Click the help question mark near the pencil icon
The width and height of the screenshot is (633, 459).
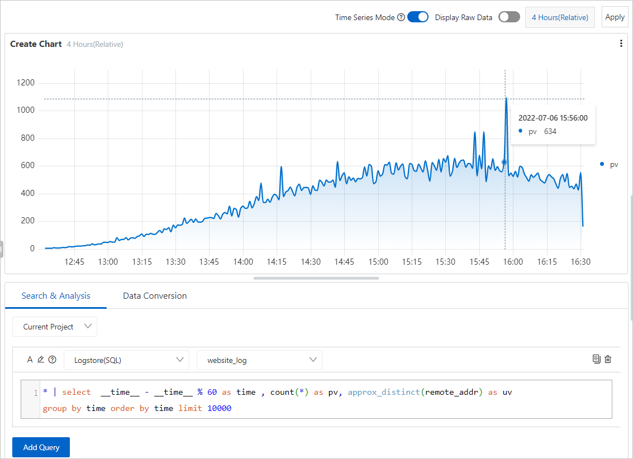click(x=53, y=359)
